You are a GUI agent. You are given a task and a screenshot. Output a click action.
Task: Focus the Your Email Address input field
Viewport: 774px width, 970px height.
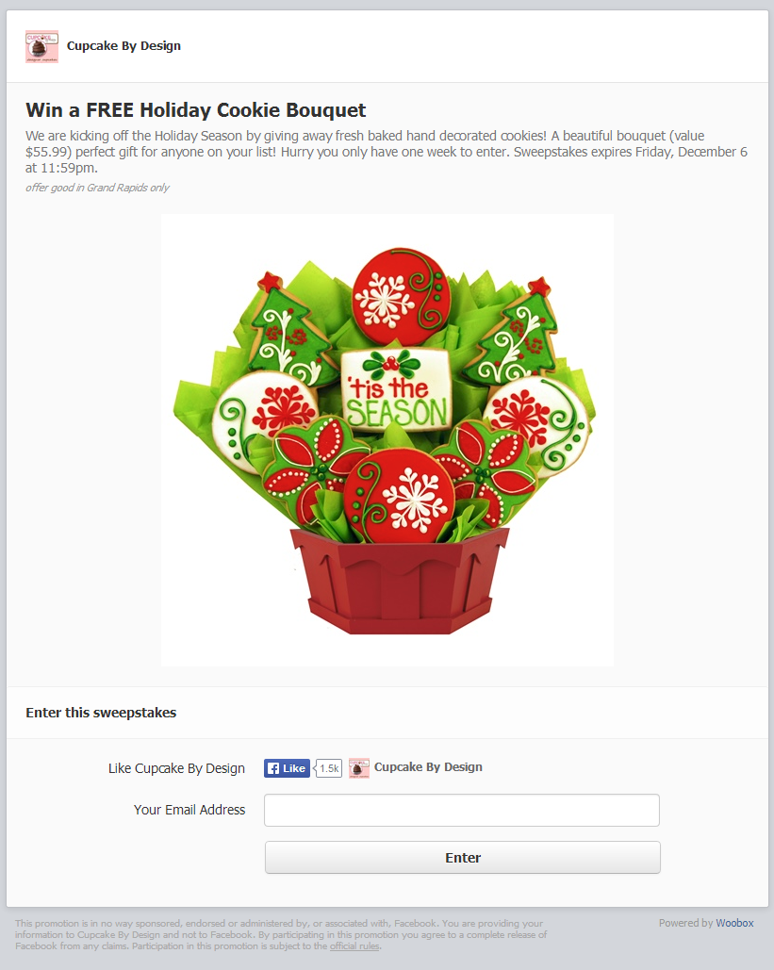[x=462, y=810]
